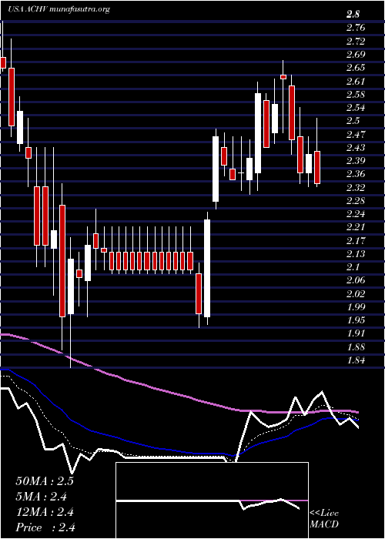Click the 5MA : 2.4 legend text
385x539 pixels.
click(42, 497)
